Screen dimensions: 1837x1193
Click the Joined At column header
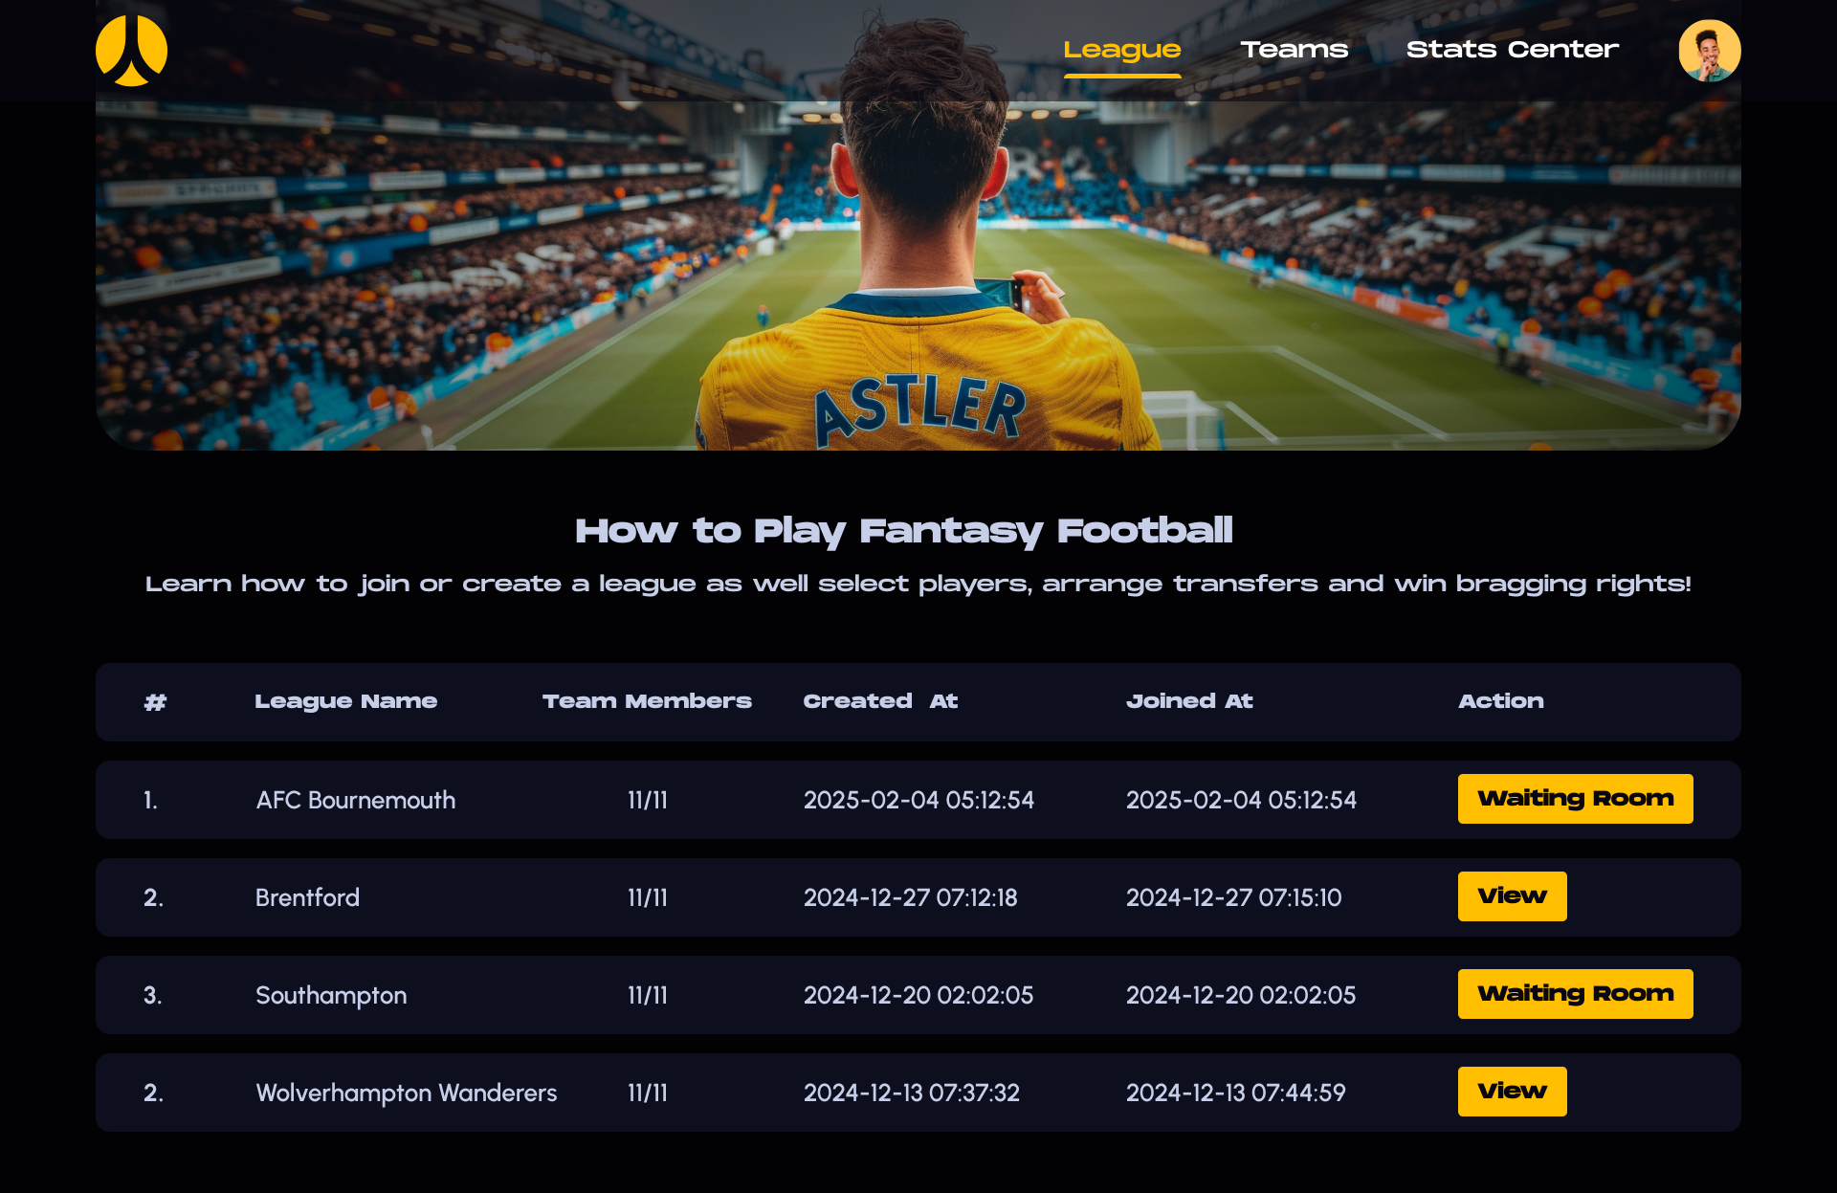1189,701
